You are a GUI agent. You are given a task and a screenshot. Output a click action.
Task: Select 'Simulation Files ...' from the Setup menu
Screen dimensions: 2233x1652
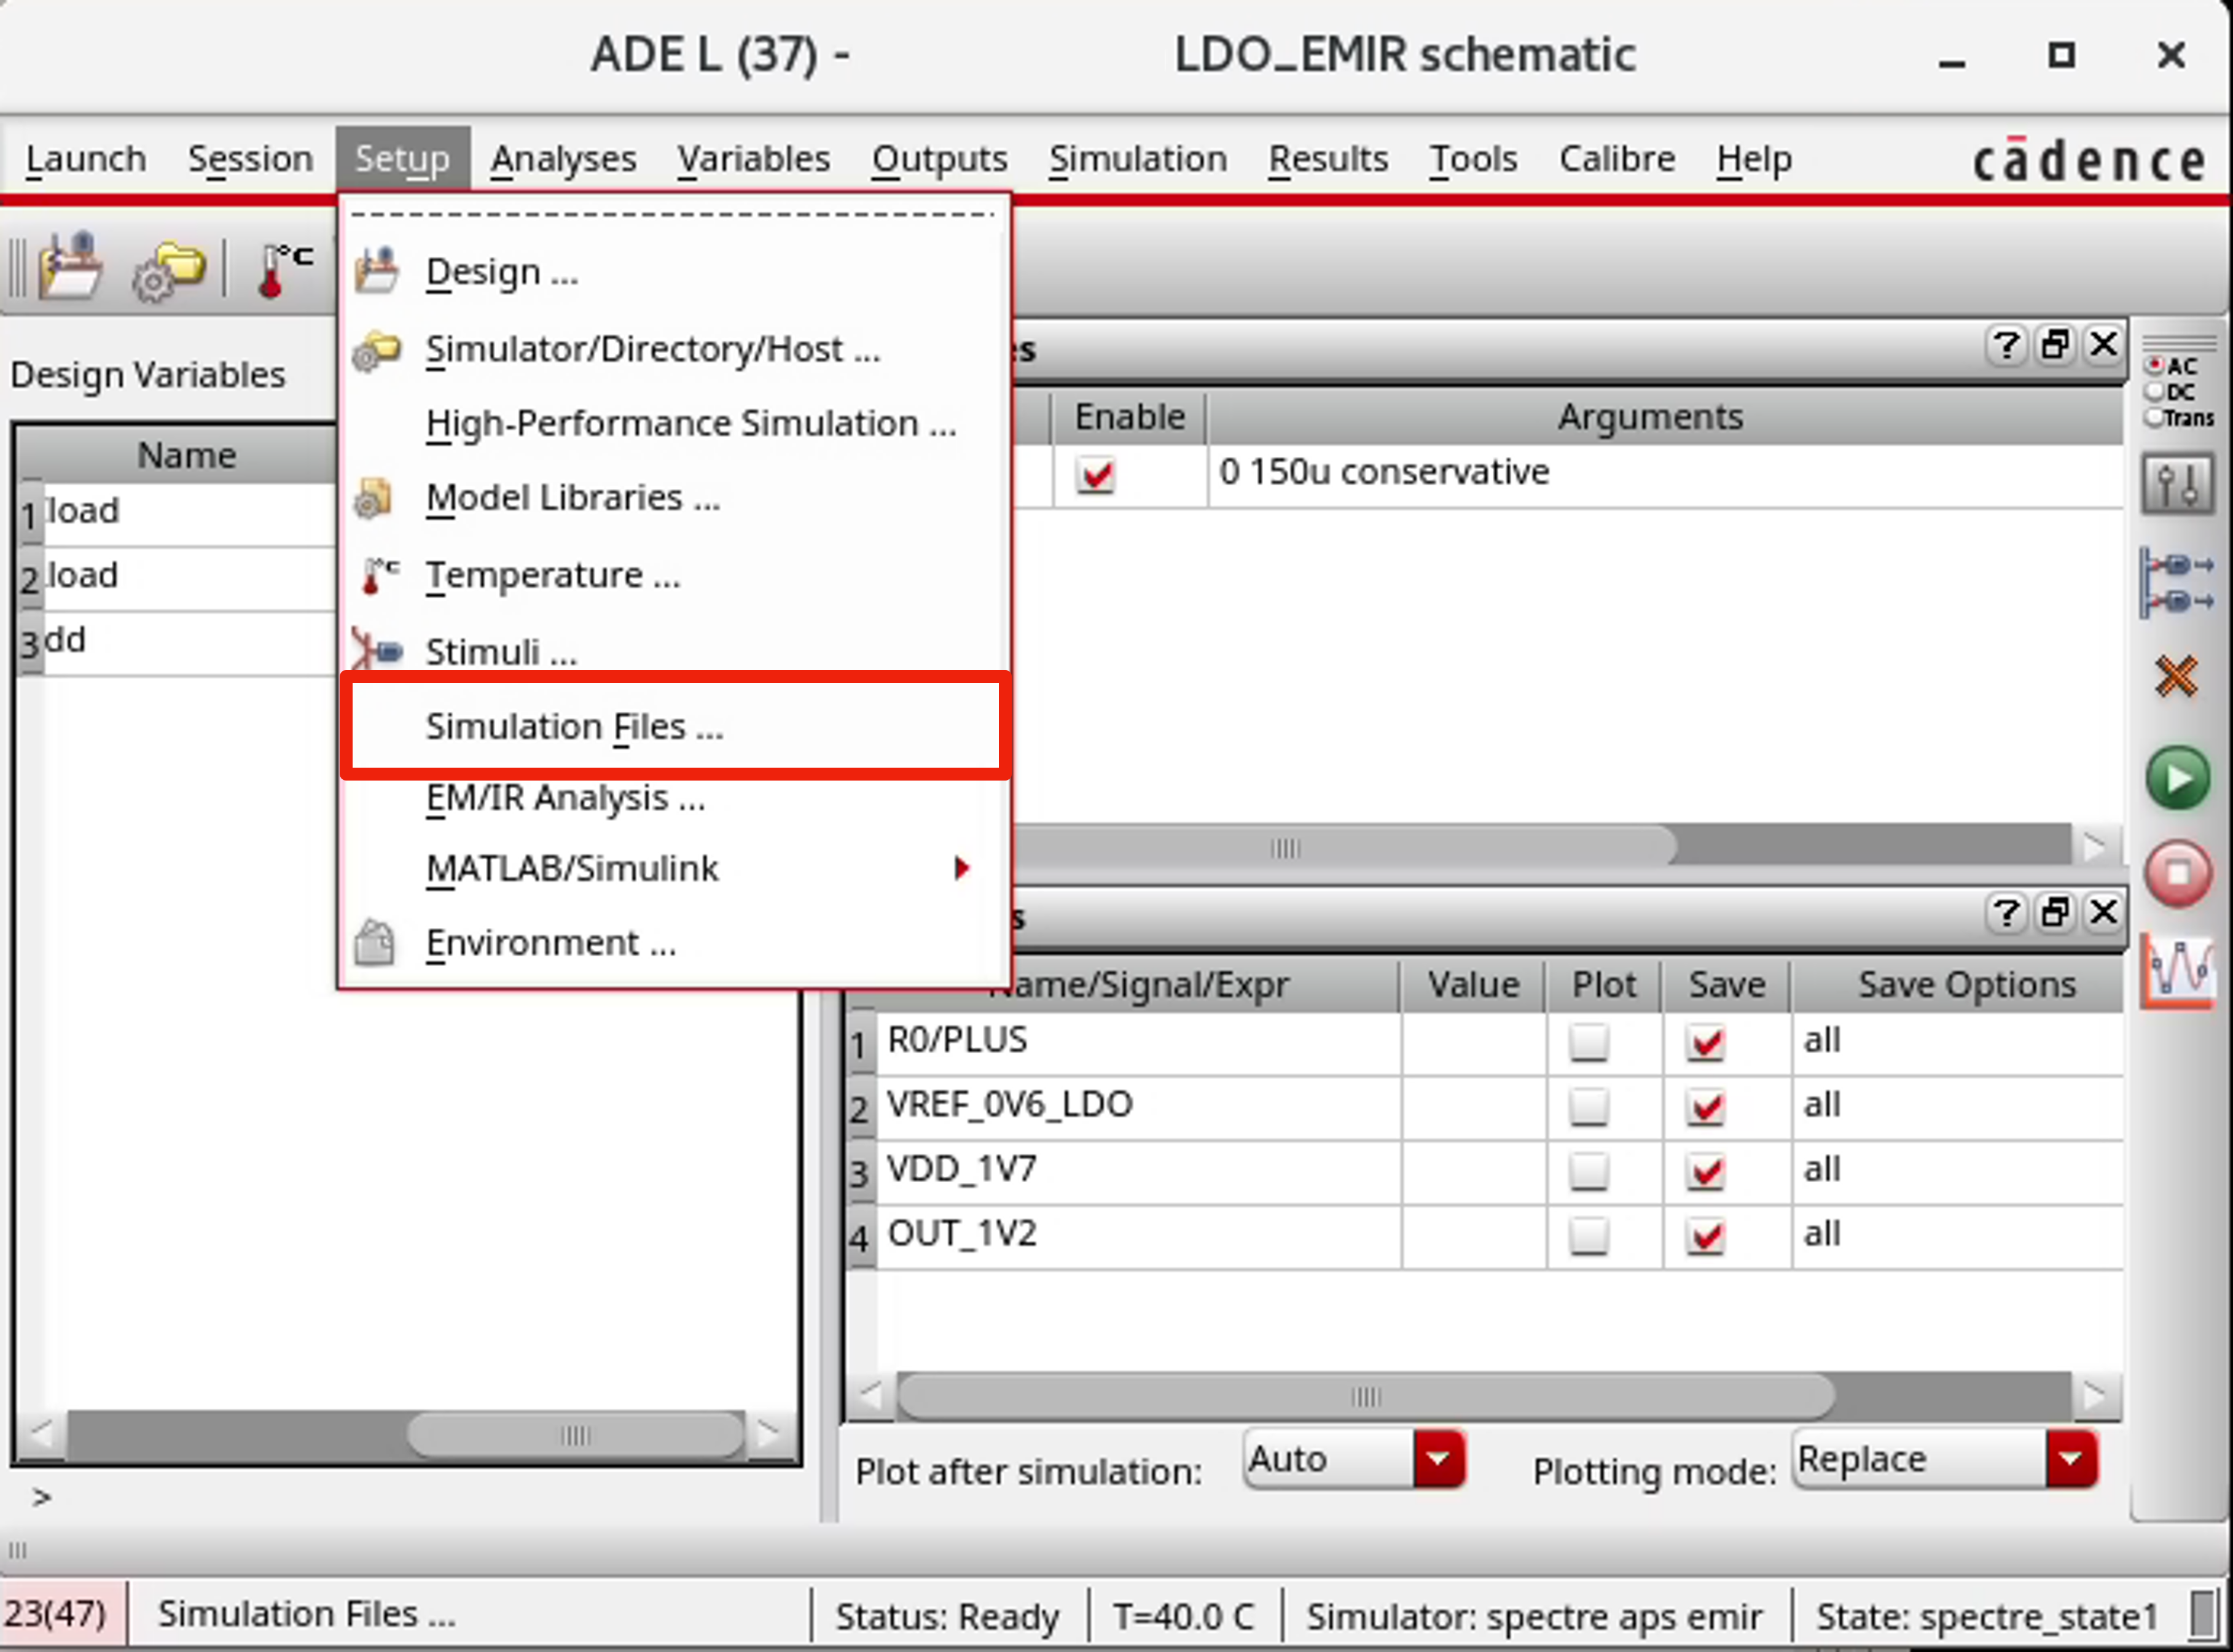574,726
